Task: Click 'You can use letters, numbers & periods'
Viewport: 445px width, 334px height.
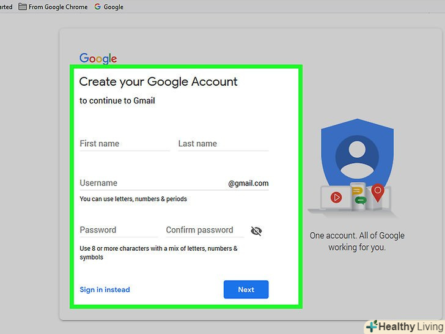Action: [x=133, y=199]
